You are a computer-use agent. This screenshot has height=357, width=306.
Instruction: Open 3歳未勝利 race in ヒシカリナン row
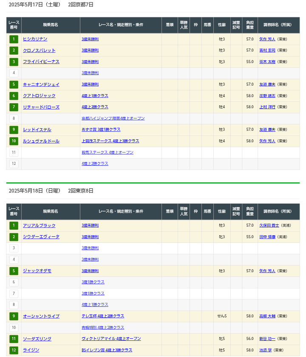[x=90, y=39]
